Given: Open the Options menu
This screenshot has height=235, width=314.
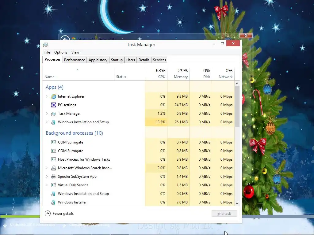Looking at the screenshot, I should coord(61,52).
